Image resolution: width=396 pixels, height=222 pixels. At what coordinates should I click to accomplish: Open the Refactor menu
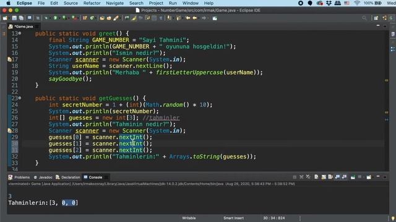[92, 3]
